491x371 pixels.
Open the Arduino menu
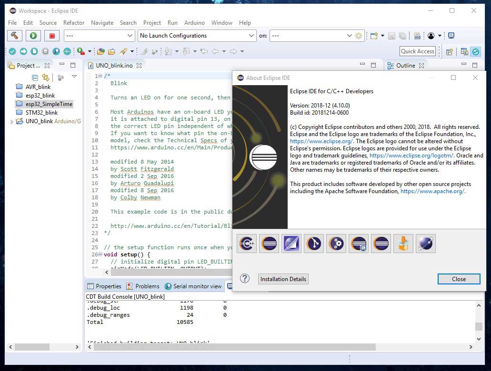pyautogui.click(x=194, y=23)
